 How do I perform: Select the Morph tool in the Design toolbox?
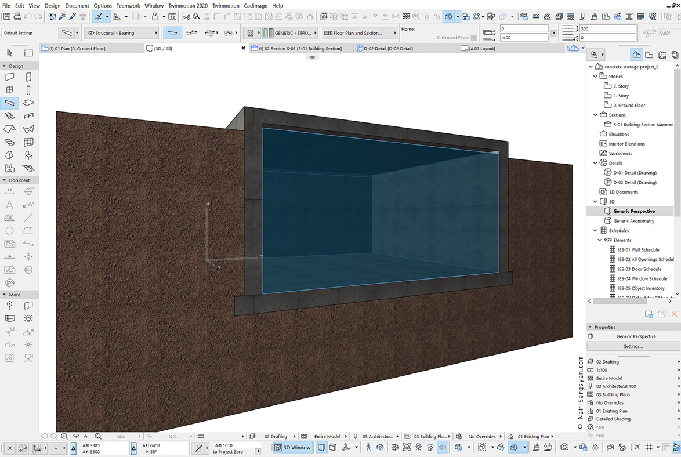point(9,155)
